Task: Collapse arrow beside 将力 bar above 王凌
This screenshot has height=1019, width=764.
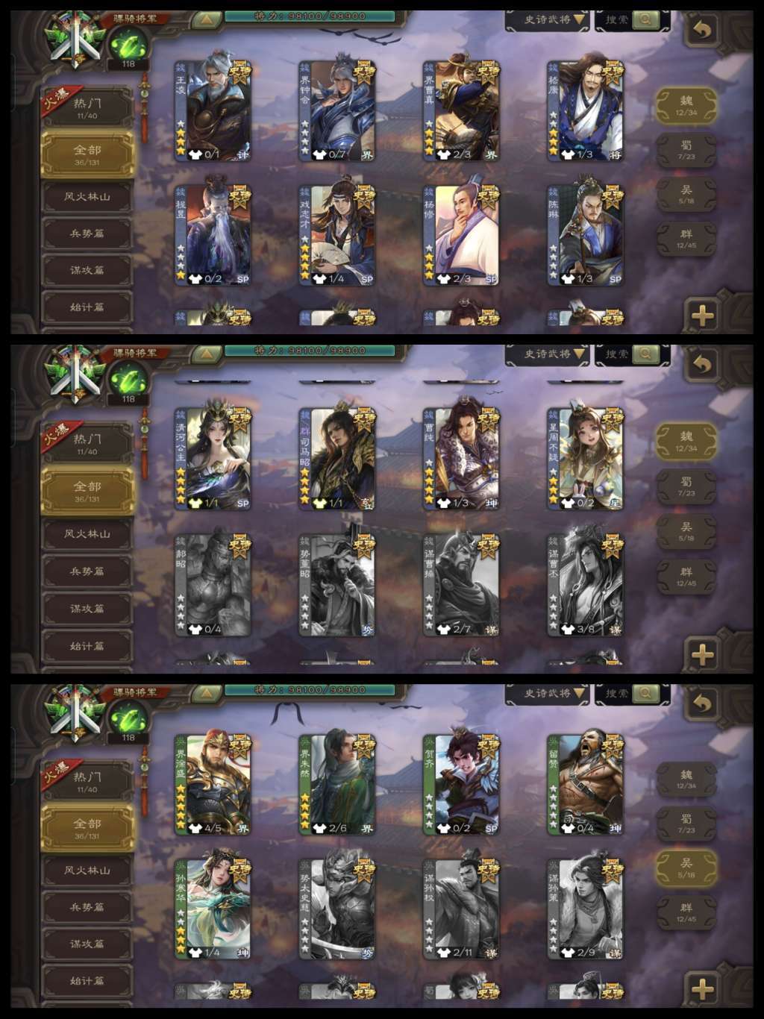Action: tap(205, 20)
